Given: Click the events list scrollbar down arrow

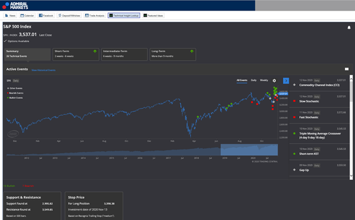Looking at the screenshot, I should point(351,176).
